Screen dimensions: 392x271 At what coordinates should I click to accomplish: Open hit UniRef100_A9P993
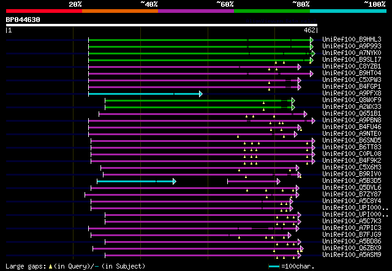pyautogui.click(x=352, y=46)
